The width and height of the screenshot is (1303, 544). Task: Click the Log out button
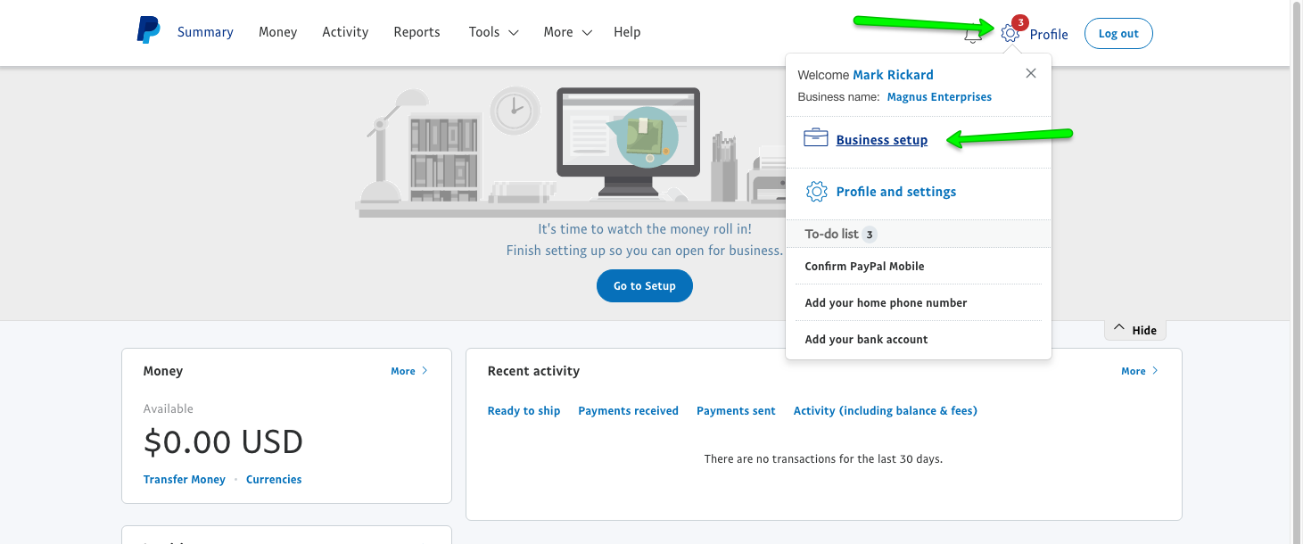[x=1117, y=32]
